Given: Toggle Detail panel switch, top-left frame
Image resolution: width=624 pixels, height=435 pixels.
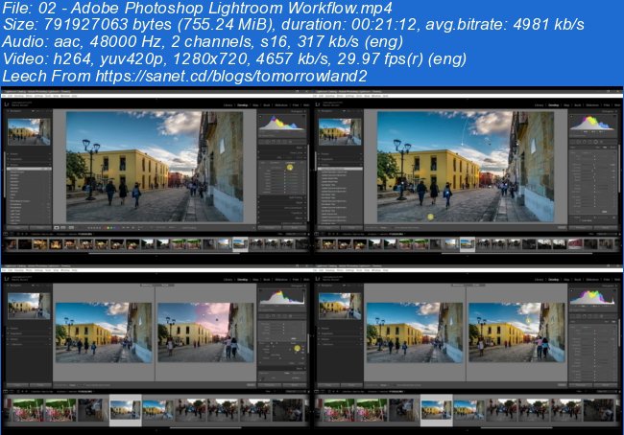Looking at the screenshot, I should click(259, 202).
